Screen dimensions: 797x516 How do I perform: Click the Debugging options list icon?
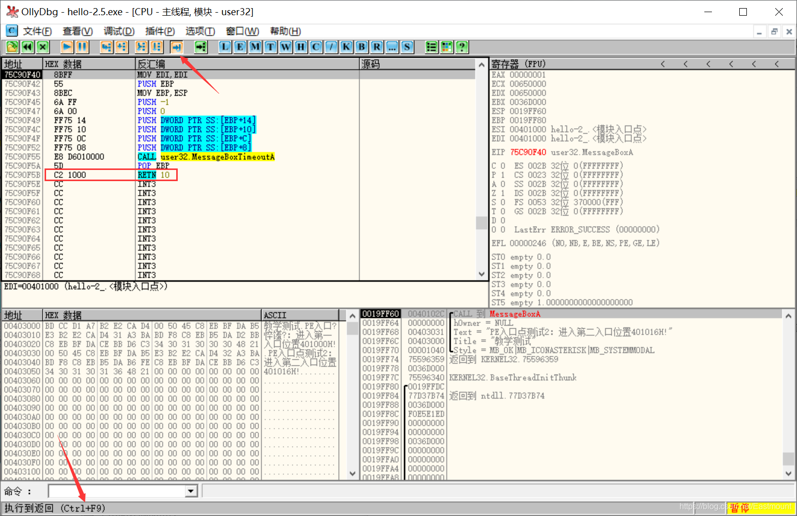(x=431, y=47)
